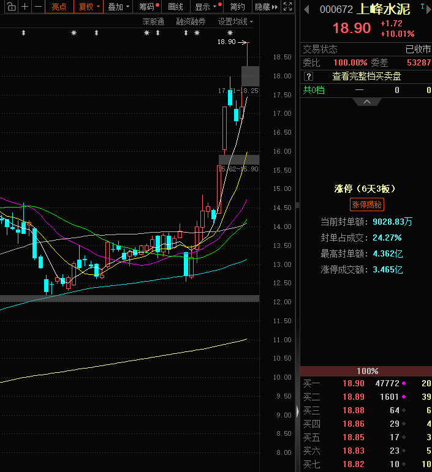The height and width of the screenshot is (472, 432).
Task: Click the magenta diamond in 买一 row
Action: point(404,383)
